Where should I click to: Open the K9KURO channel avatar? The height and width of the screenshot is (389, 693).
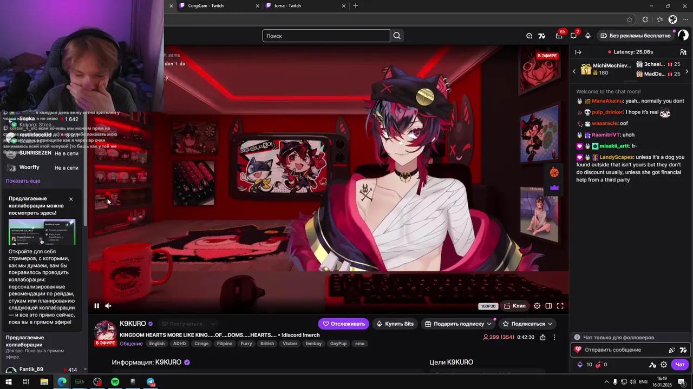[106, 332]
